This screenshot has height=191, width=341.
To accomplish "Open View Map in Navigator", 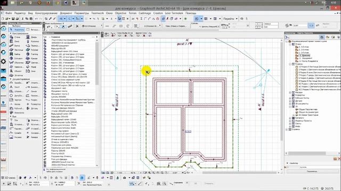I will (x=328, y=37).
